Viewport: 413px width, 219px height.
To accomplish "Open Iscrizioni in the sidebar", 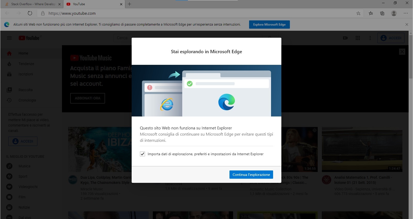I will click(31, 74).
